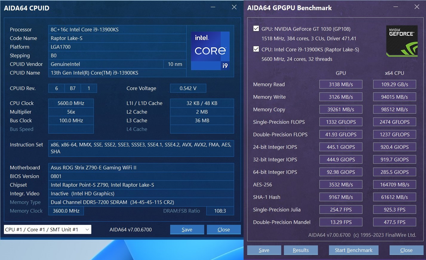Open benchmark Results
The height and width of the screenshot is (260, 426).
tap(301, 250)
